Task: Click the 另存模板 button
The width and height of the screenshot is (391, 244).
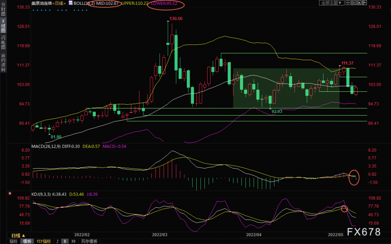Action: (x=89, y=241)
